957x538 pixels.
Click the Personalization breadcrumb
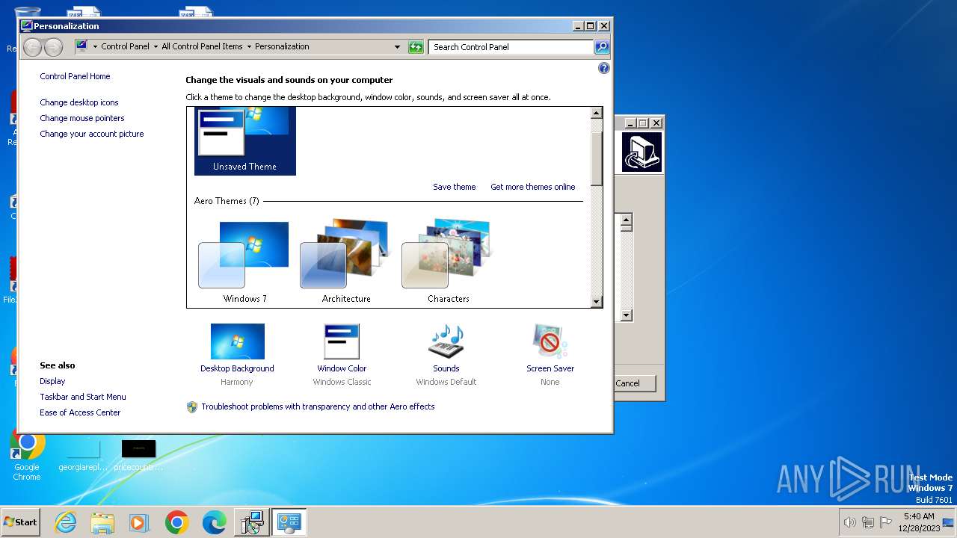(x=282, y=46)
